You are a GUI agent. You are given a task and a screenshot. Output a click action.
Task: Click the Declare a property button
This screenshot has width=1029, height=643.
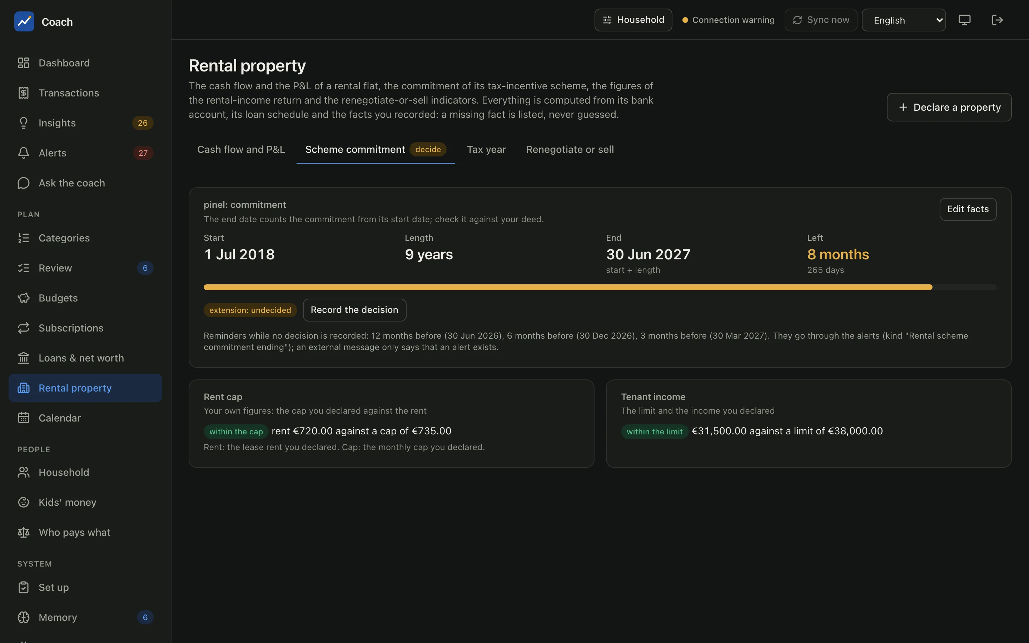(949, 107)
